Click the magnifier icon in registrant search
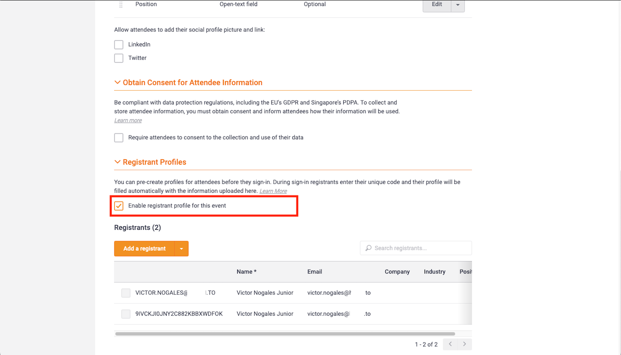 (x=368, y=248)
